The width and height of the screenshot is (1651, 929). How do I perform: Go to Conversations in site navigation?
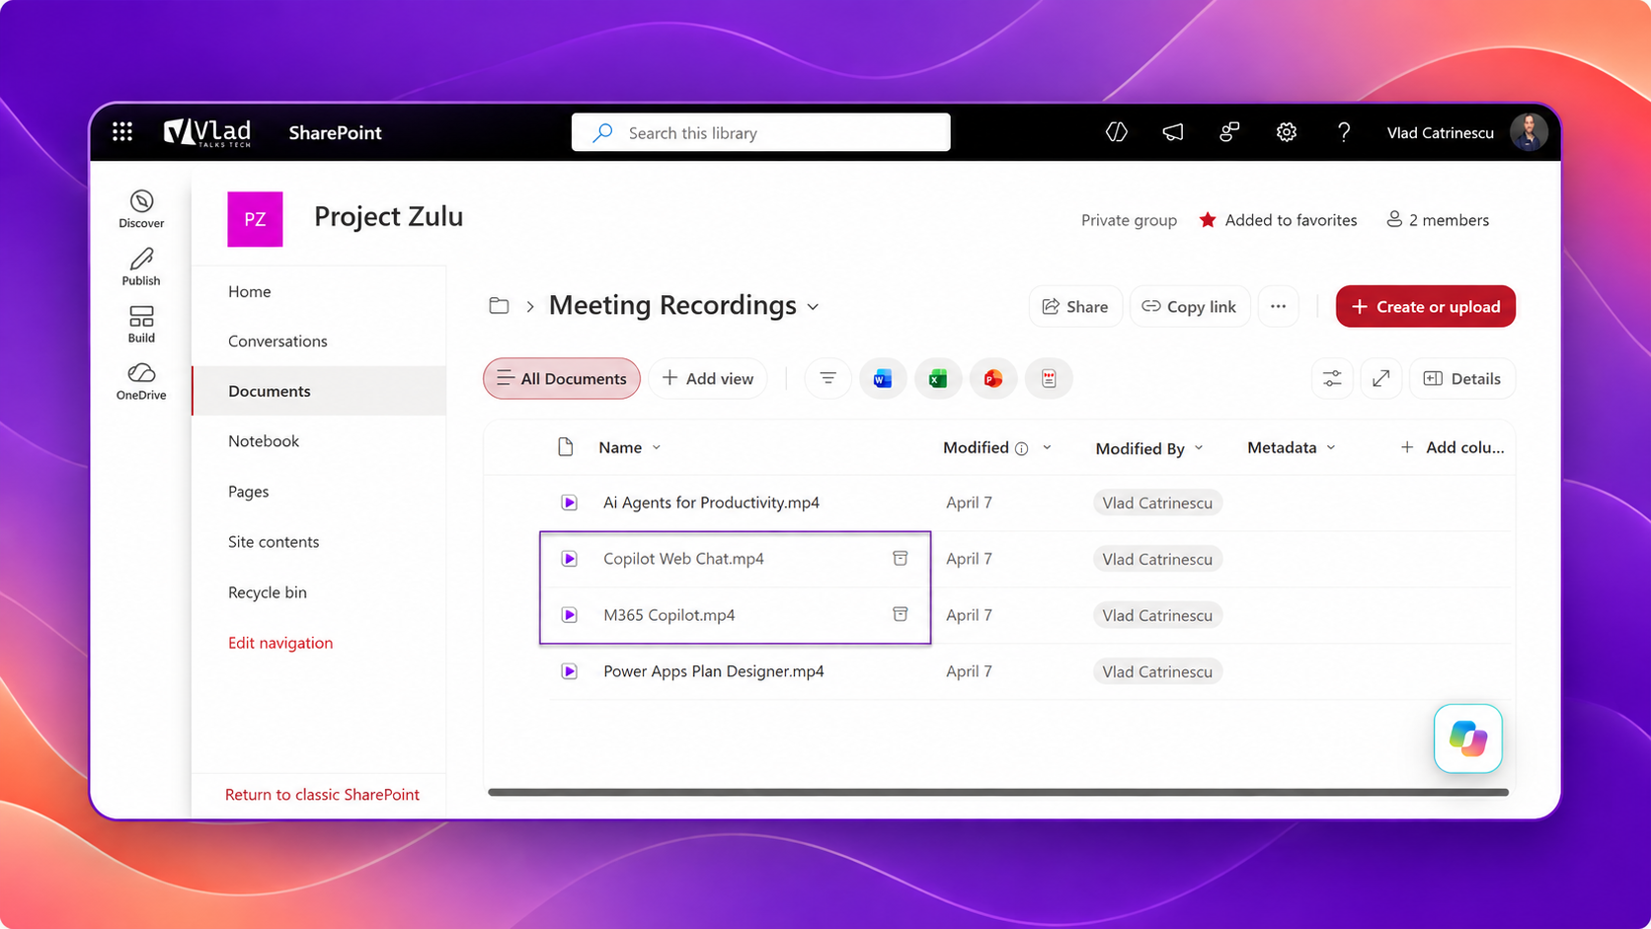[x=277, y=341]
